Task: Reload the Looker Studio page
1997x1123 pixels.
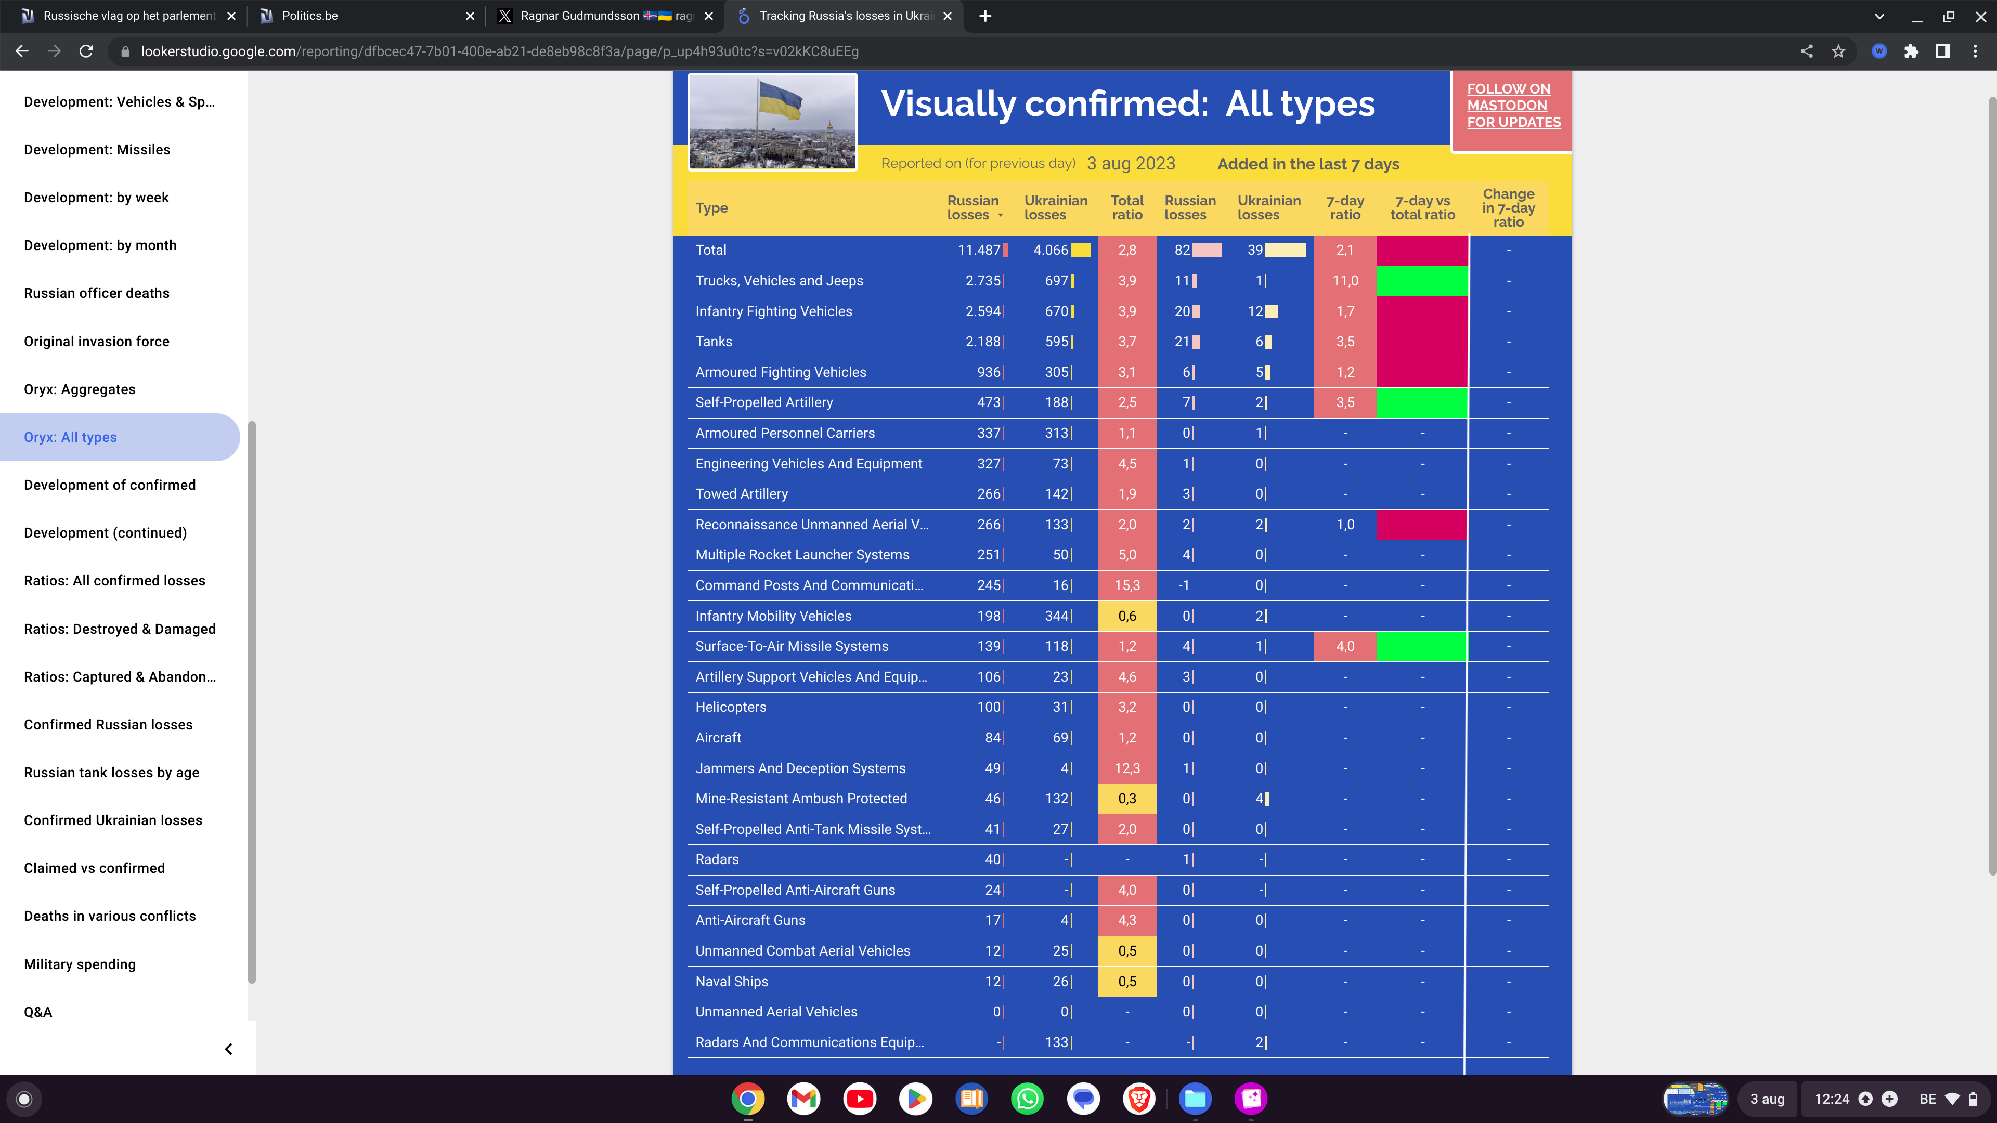Action: pos(86,51)
